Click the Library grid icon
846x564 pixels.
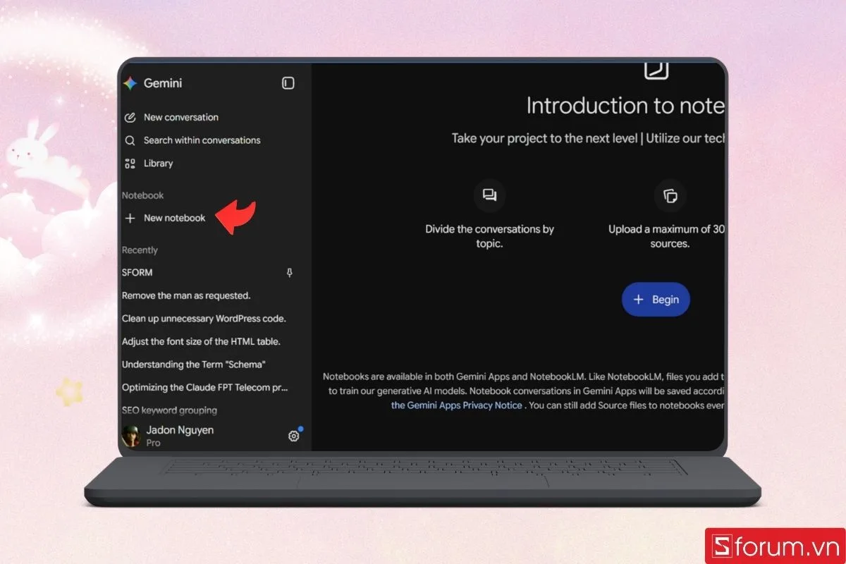(130, 164)
